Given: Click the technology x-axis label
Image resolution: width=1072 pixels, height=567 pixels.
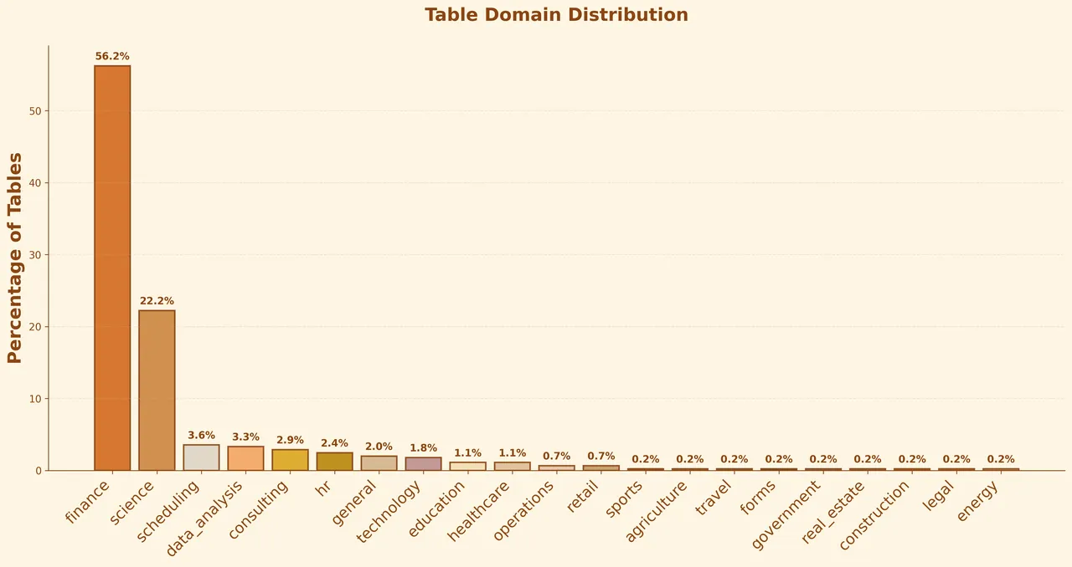Looking at the screenshot, I should pos(388,512).
